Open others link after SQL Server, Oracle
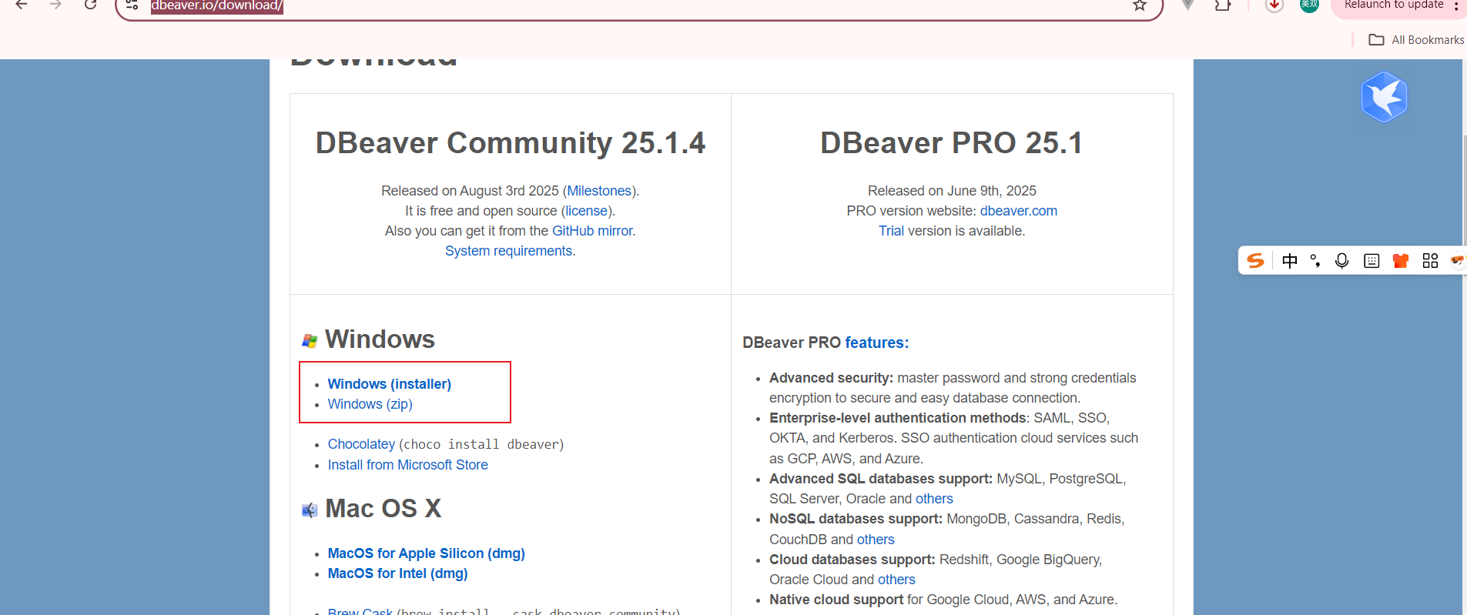The height and width of the screenshot is (615, 1467). coord(934,499)
